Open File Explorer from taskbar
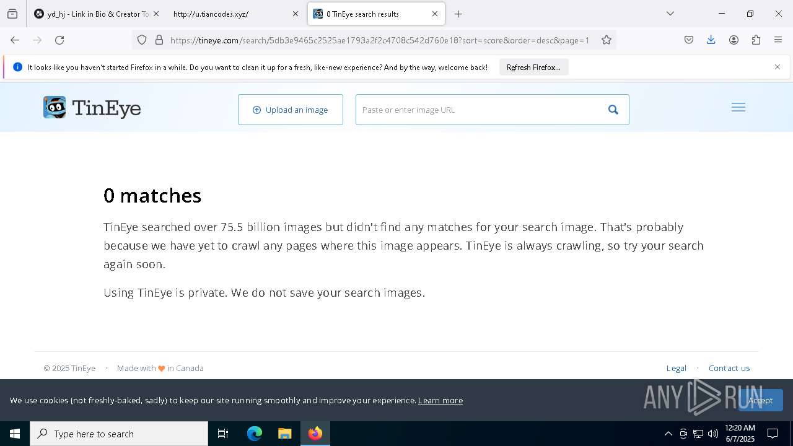Image resolution: width=793 pixels, height=446 pixels. (284, 434)
